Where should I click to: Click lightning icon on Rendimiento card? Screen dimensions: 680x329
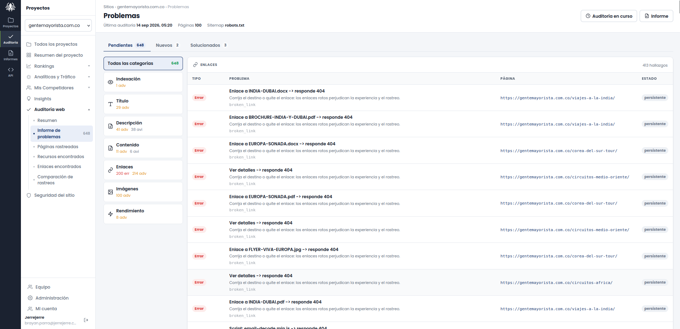110,214
